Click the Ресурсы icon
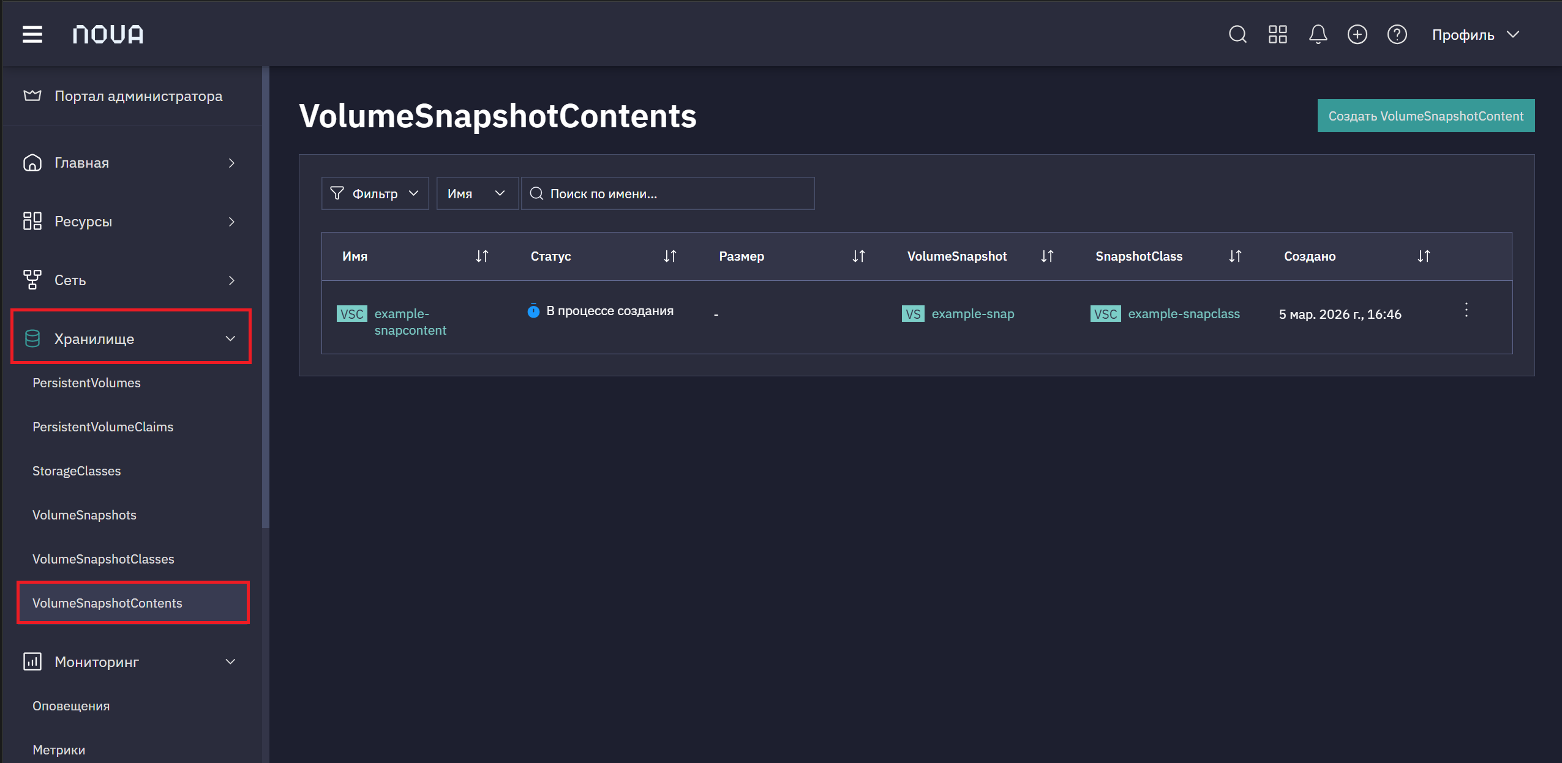 [x=32, y=221]
